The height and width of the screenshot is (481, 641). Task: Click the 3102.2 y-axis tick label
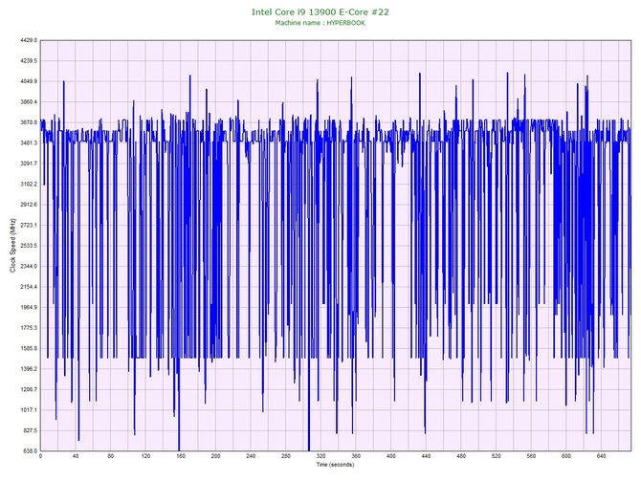point(29,184)
